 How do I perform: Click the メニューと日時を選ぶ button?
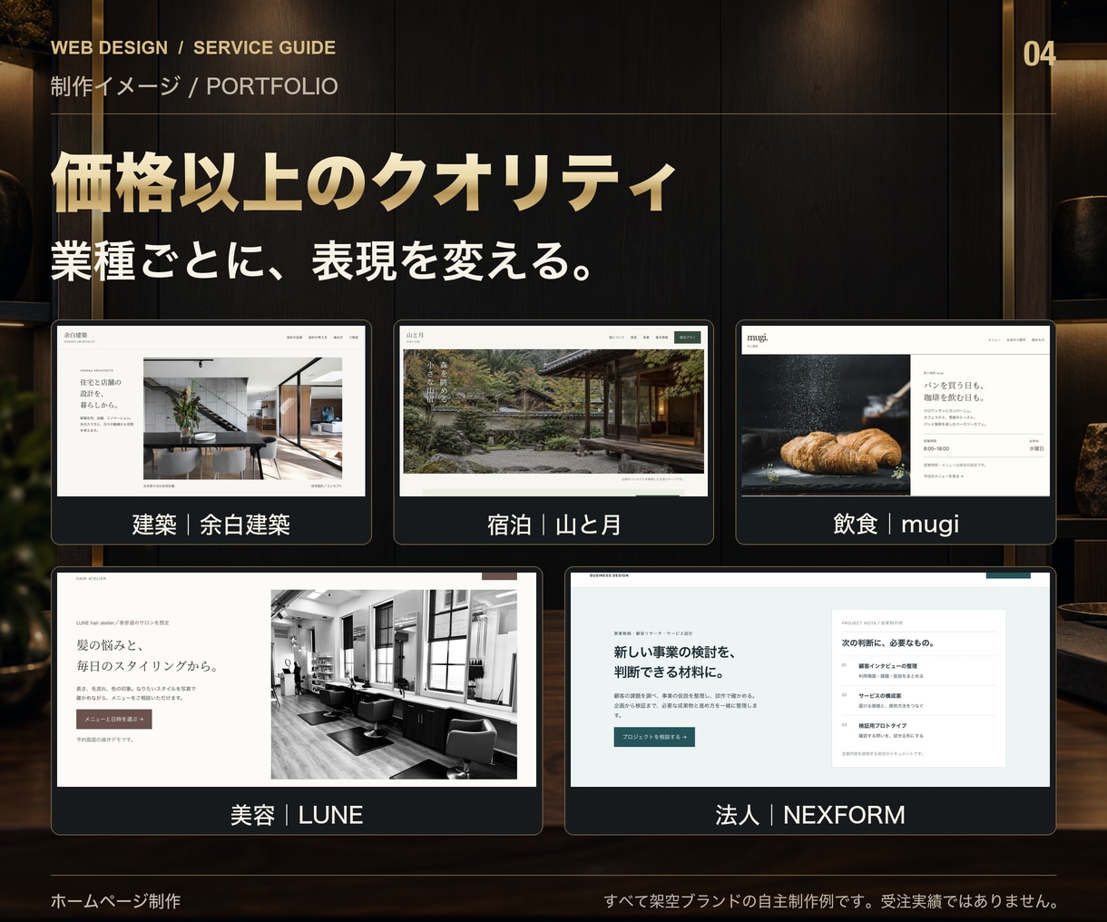pyautogui.click(x=114, y=719)
